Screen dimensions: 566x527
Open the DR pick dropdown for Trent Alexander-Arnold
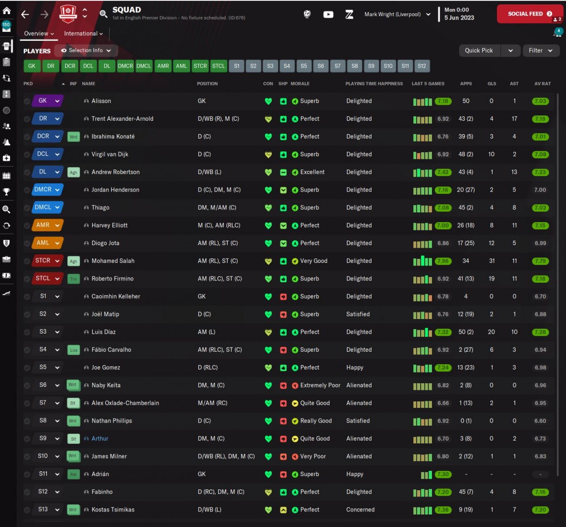click(48, 119)
